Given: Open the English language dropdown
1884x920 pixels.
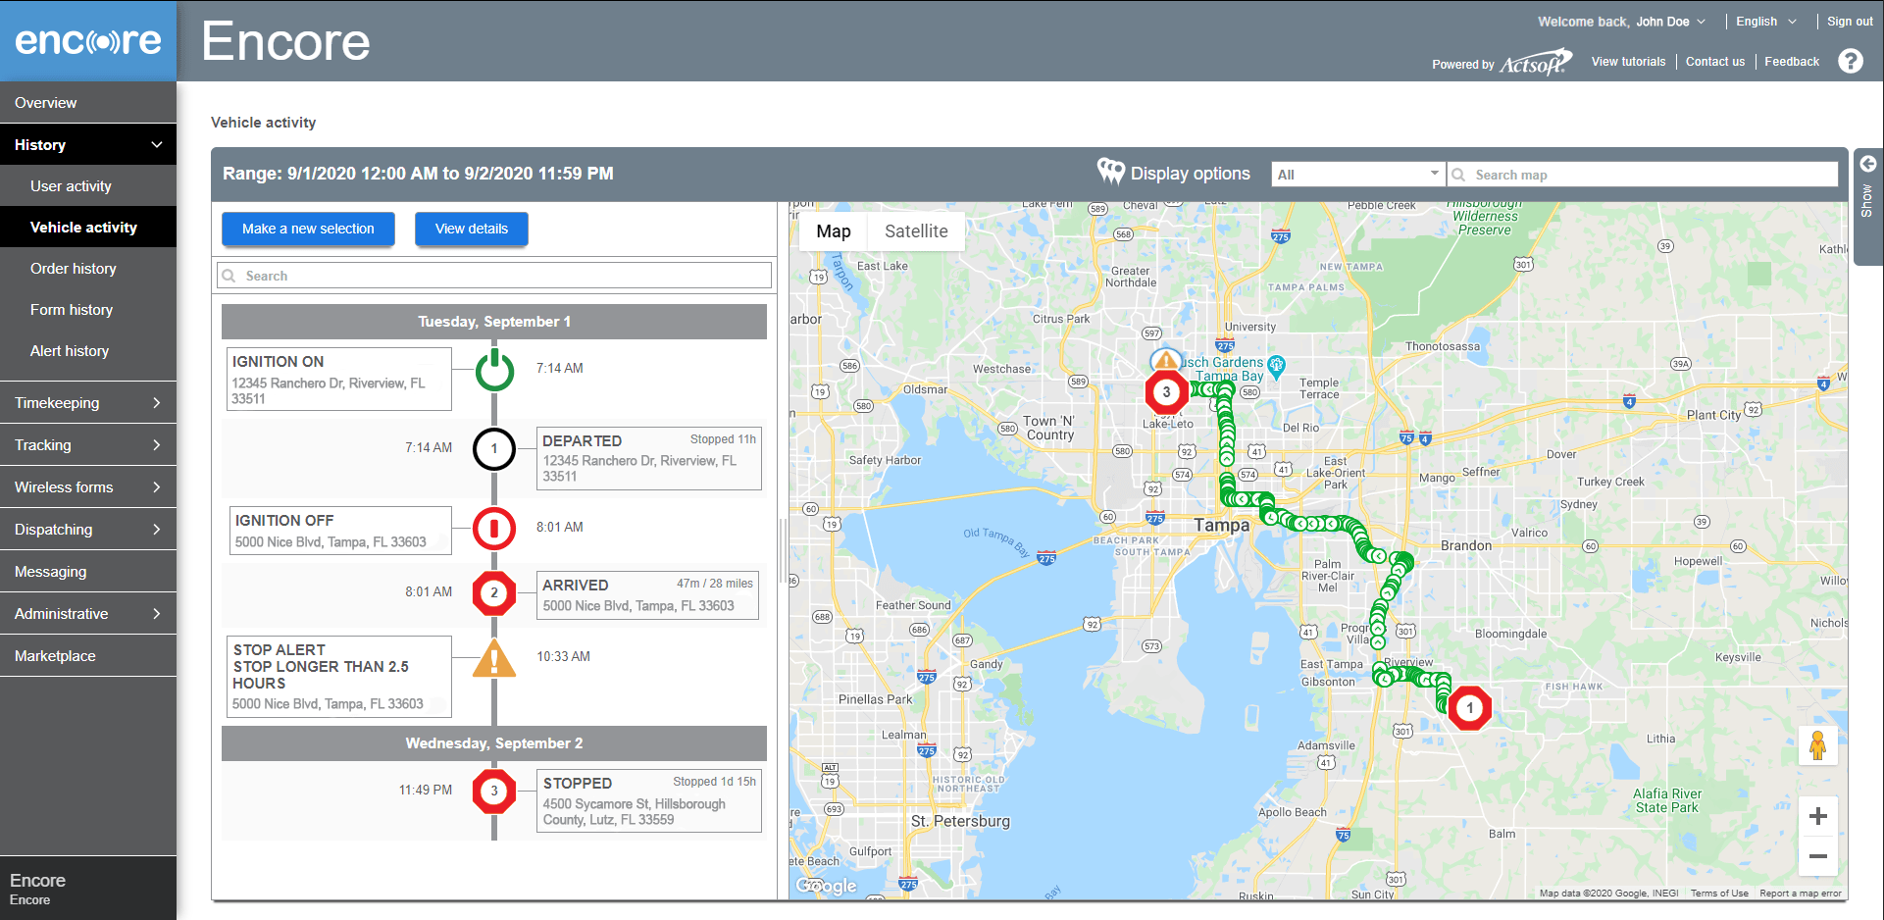Looking at the screenshot, I should [x=1765, y=21].
